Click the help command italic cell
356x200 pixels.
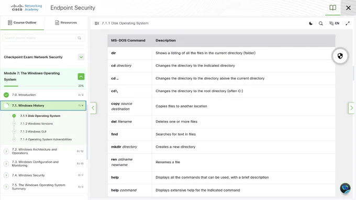[x=130, y=190]
